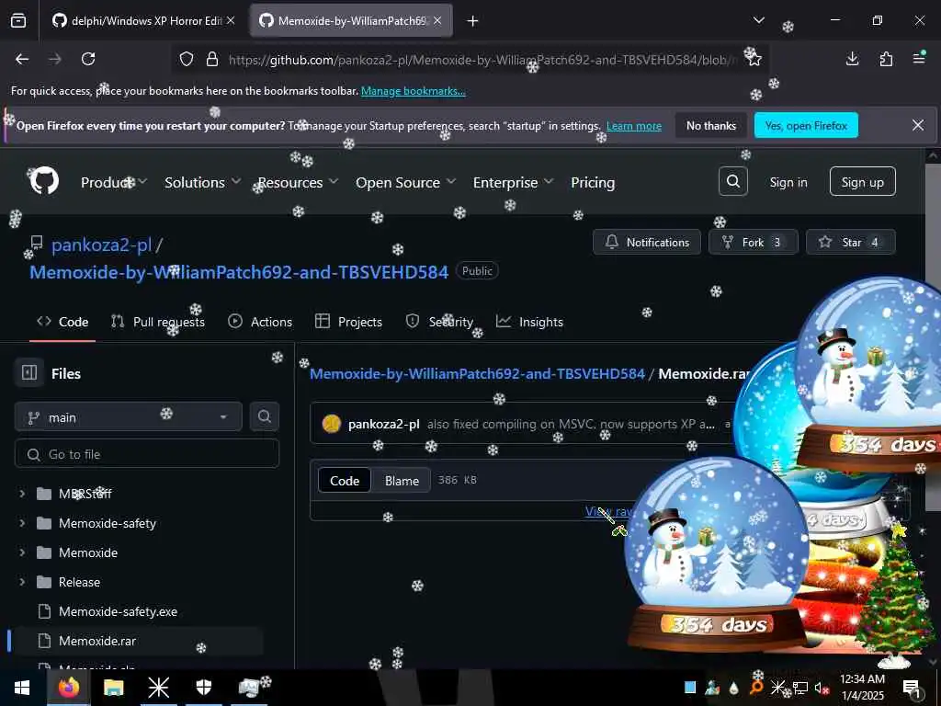Click No thanks on startup prompt
Viewport: 941px width, 706px height.
[x=710, y=125]
